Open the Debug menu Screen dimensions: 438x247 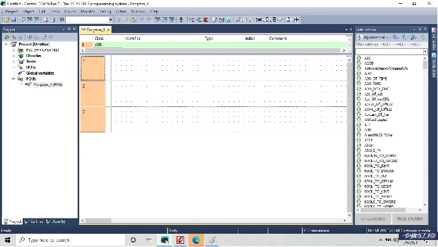pyautogui.click(x=105, y=11)
